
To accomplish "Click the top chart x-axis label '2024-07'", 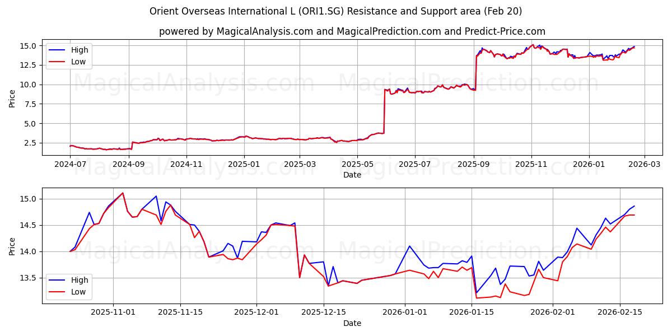I will [70, 165].
